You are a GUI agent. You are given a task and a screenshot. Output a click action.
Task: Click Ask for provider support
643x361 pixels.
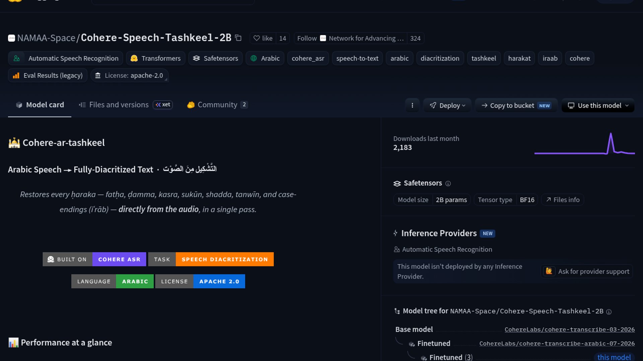pyautogui.click(x=587, y=271)
